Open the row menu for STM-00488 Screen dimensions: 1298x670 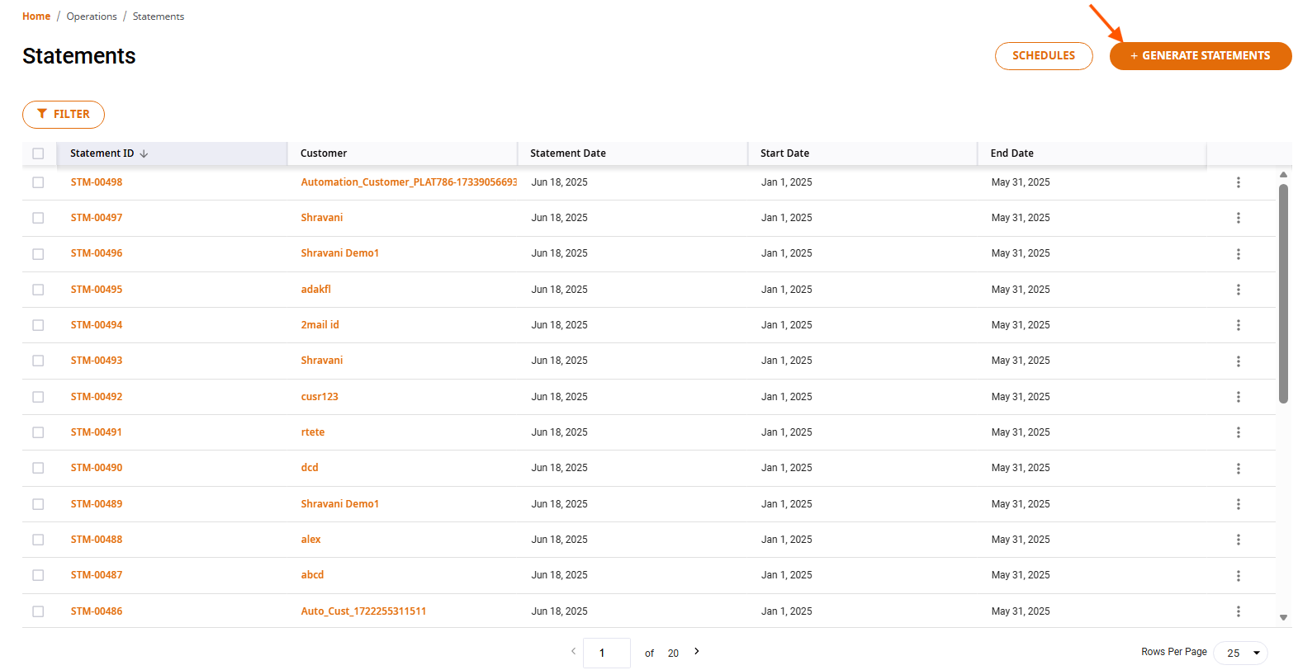tap(1238, 540)
